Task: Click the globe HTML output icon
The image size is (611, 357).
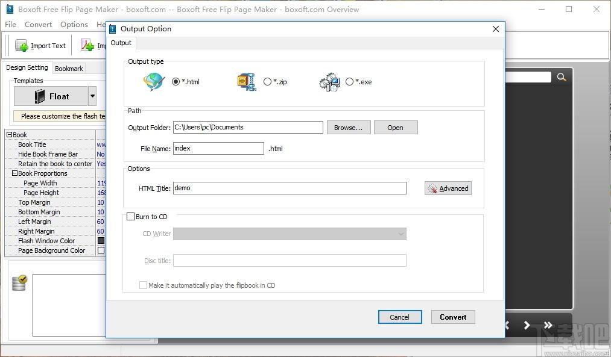Action: pyautogui.click(x=154, y=82)
